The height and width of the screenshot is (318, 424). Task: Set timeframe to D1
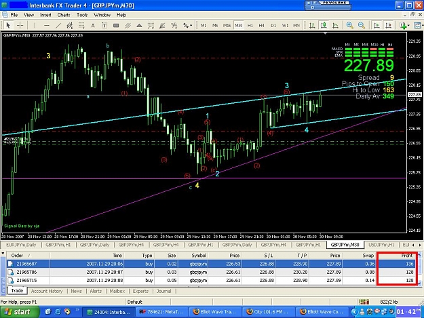point(273,25)
